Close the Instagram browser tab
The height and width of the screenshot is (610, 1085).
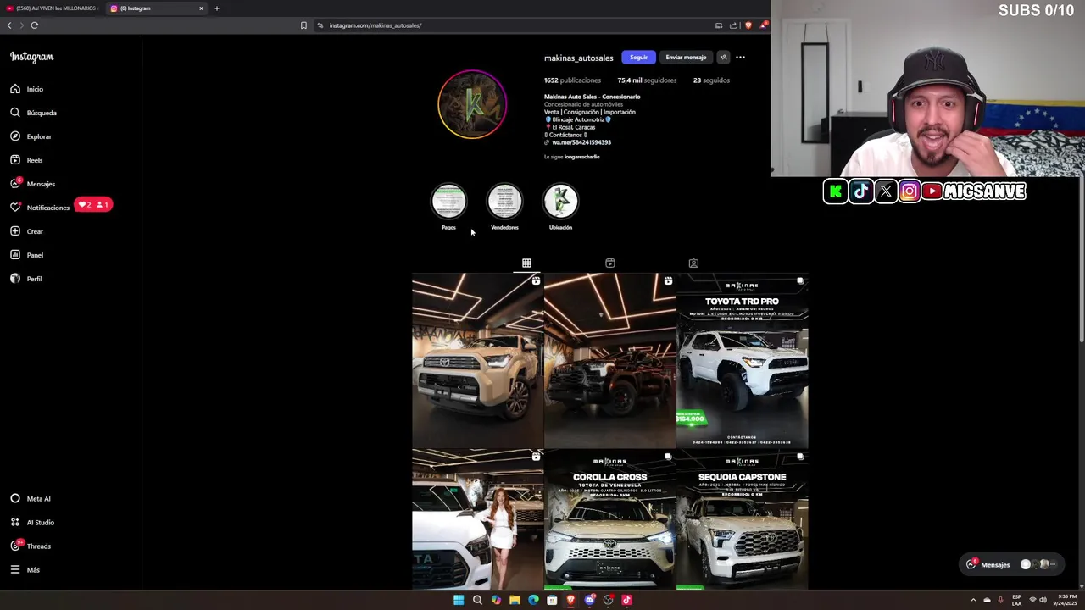click(x=201, y=8)
